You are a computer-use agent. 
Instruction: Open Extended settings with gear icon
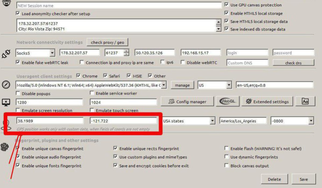tap(267, 102)
